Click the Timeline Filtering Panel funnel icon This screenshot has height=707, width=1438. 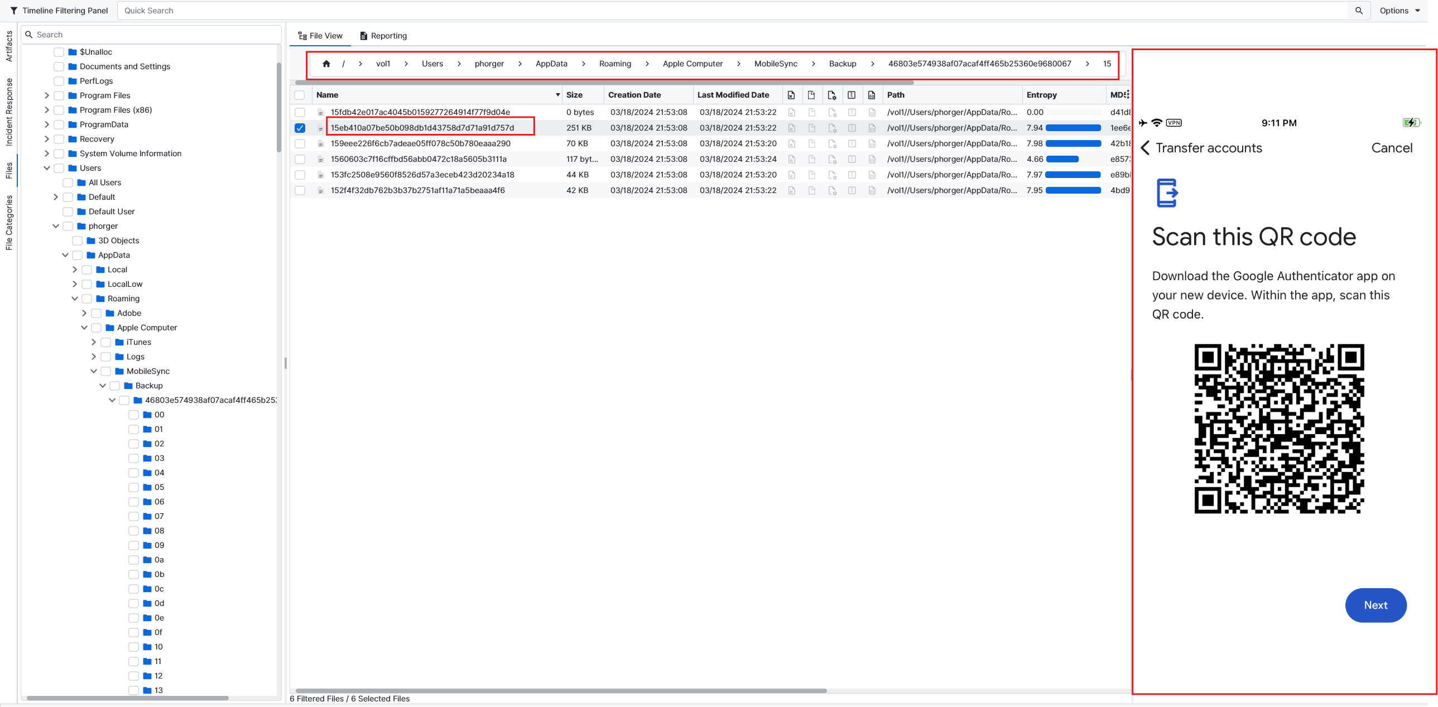click(x=14, y=11)
